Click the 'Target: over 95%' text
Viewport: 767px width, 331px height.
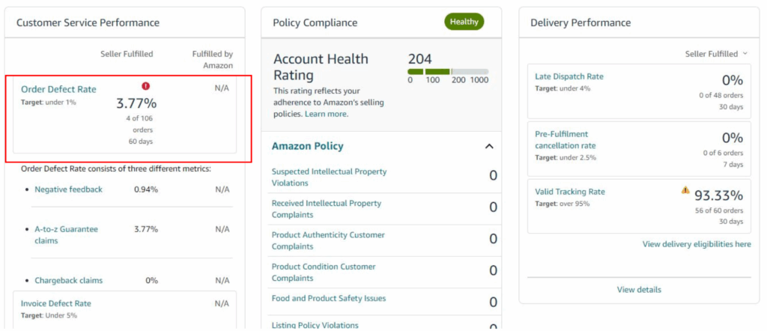tap(562, 204)
